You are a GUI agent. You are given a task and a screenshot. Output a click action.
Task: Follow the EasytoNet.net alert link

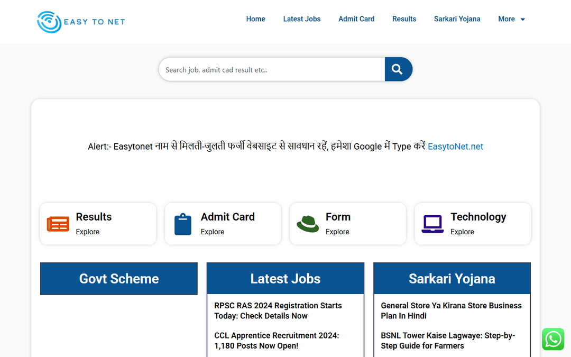(455, 147)
